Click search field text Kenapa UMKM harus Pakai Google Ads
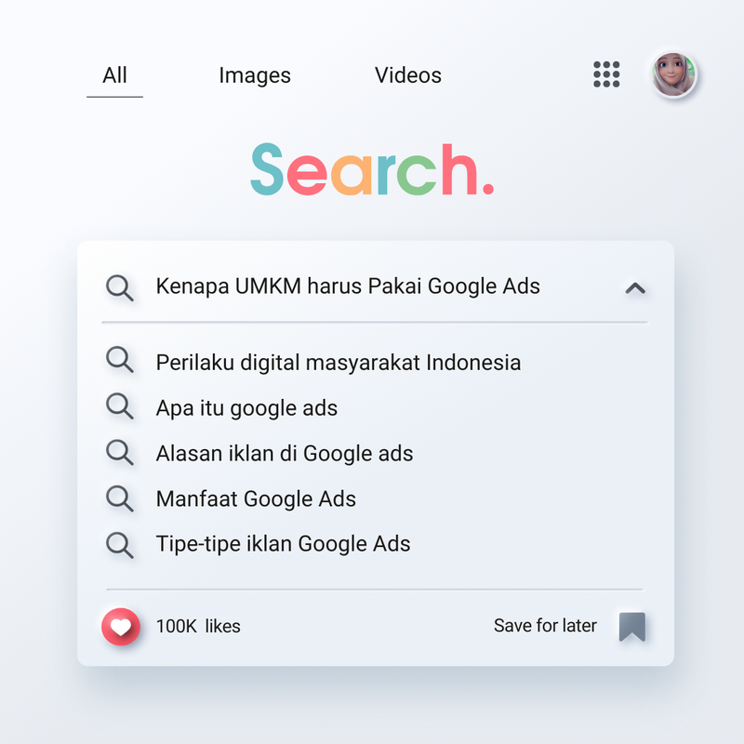Screen dimensions: 744x744 (348, 286)
